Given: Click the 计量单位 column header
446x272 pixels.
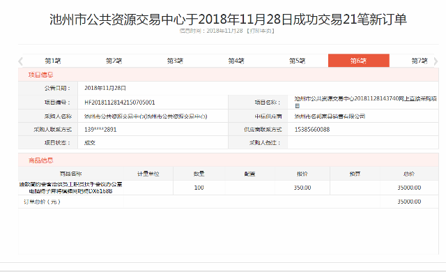Looking at the screenshot, I should [148, 174].
